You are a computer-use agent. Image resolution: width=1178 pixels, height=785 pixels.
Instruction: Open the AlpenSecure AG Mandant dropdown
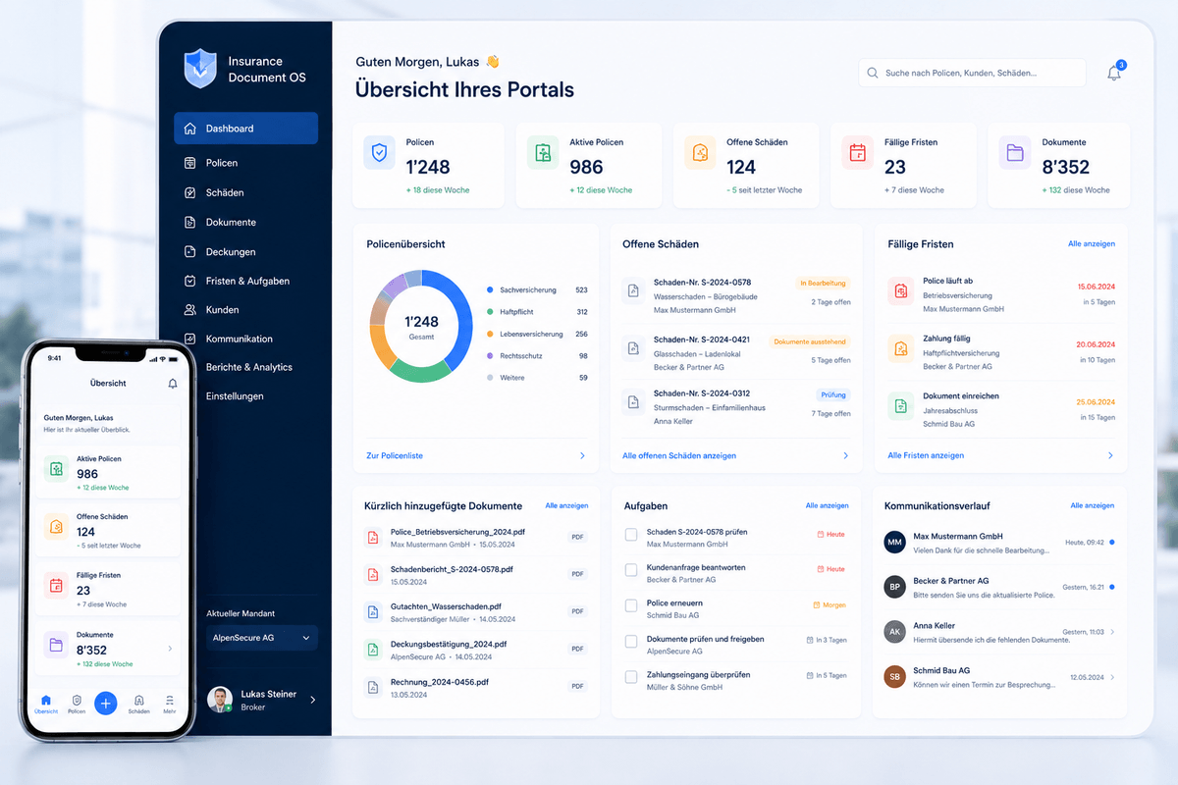coord(262,638)
